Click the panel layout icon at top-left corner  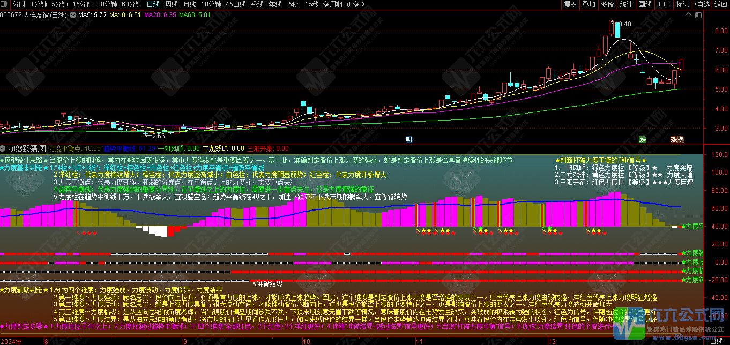pyautogui.click(x=4, y=4)
